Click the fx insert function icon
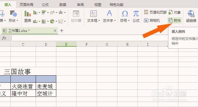The image size is (198, 107). [4, 38]
